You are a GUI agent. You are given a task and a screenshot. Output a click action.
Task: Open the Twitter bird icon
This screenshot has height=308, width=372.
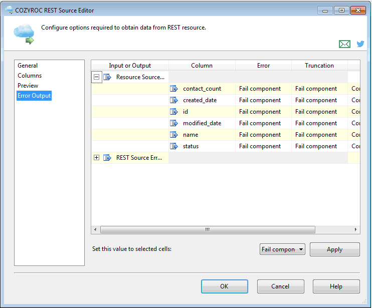(360, 44)
